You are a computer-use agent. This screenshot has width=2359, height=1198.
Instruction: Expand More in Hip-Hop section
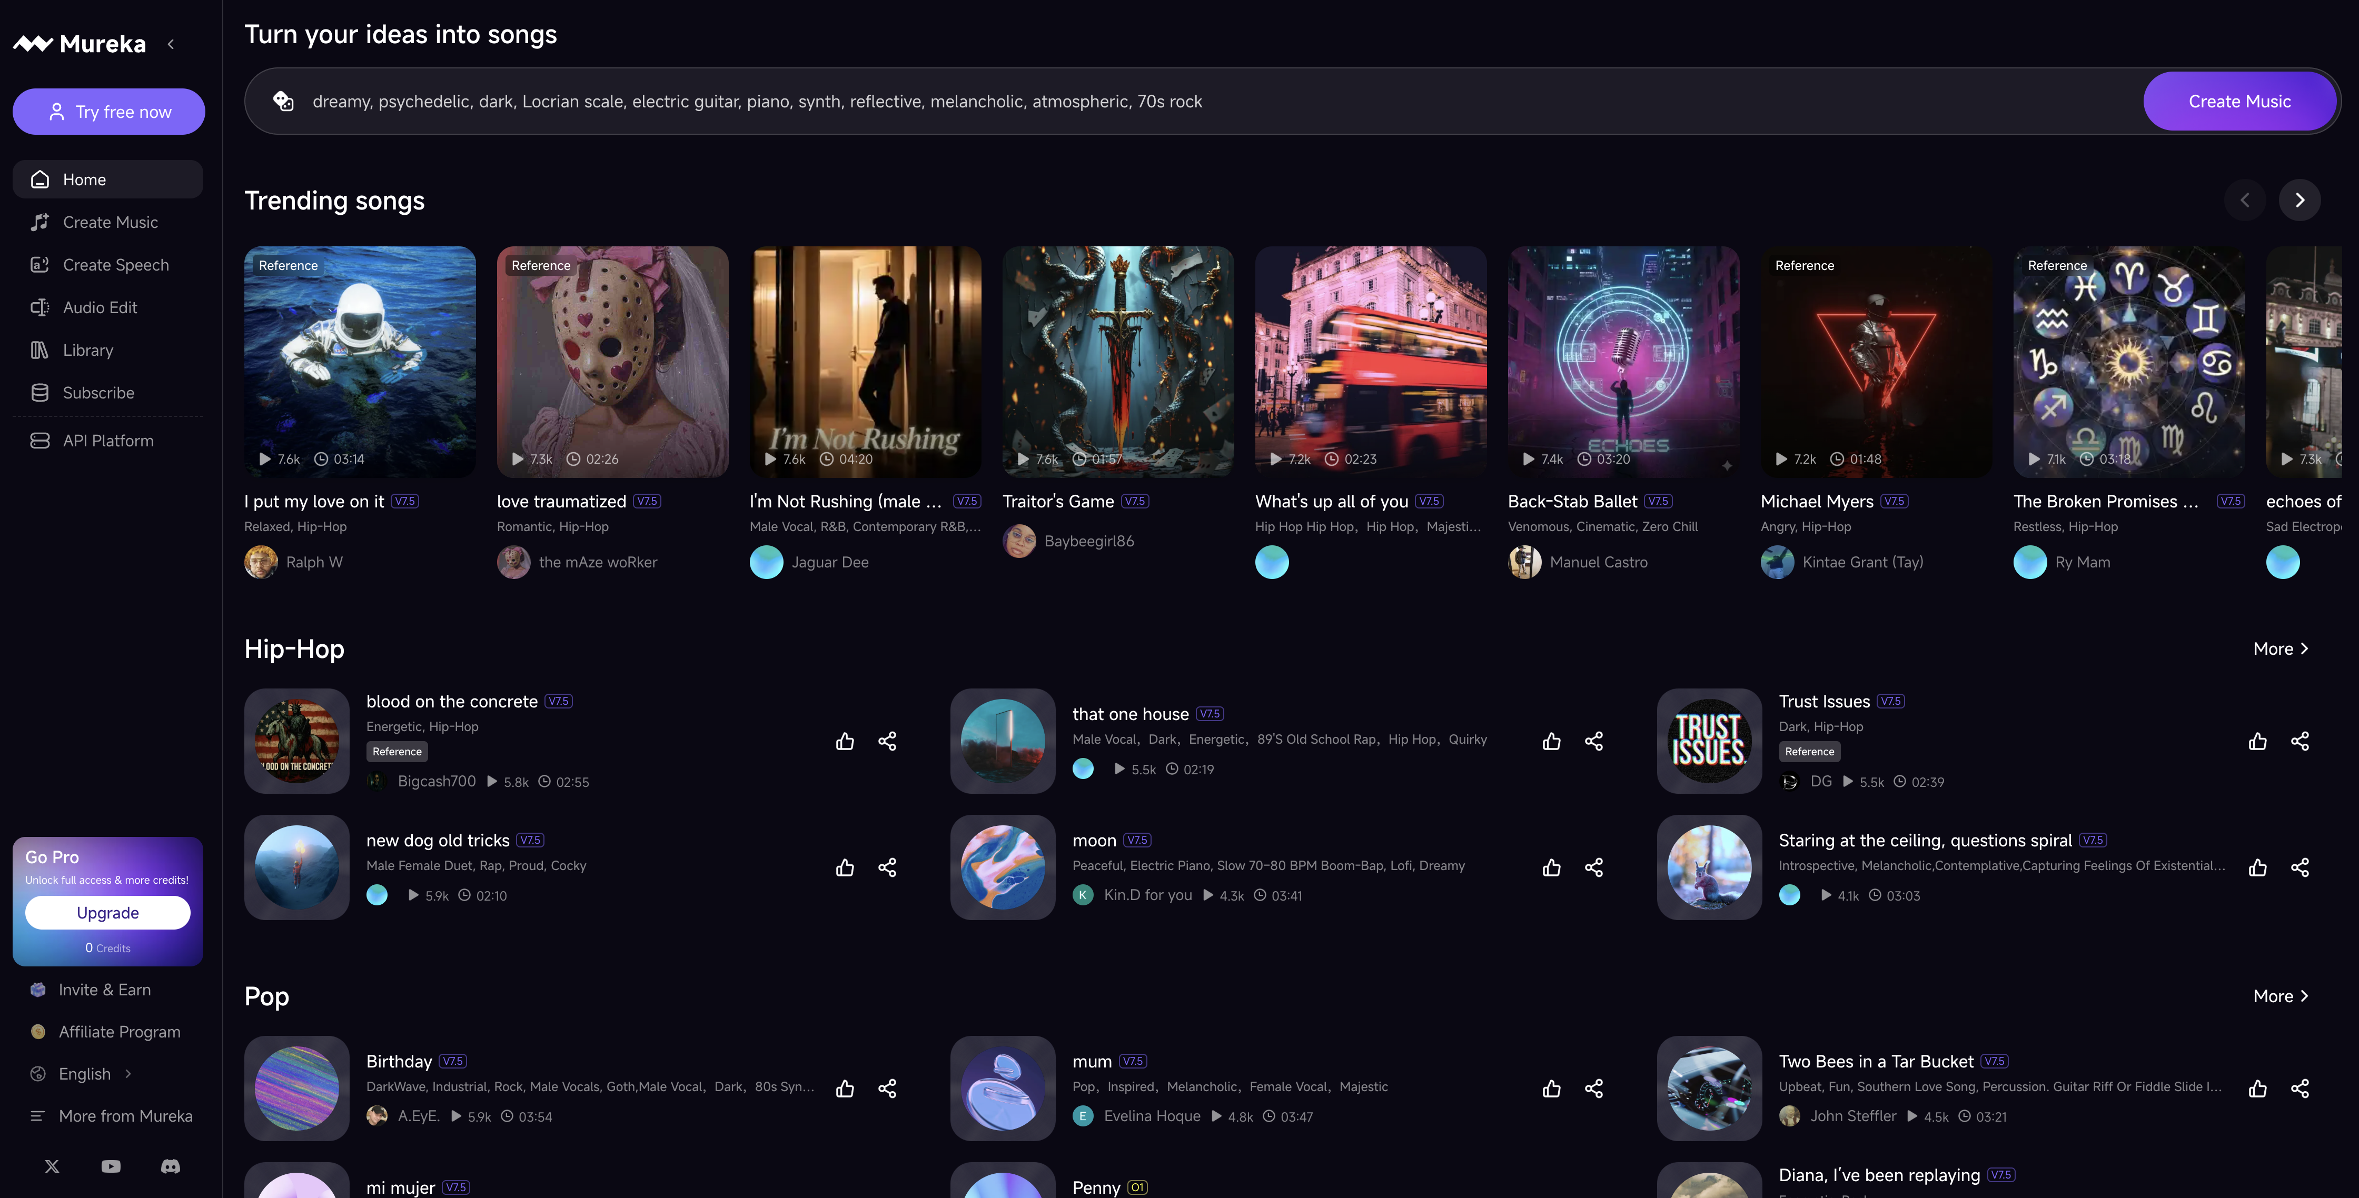point(2280,649)
